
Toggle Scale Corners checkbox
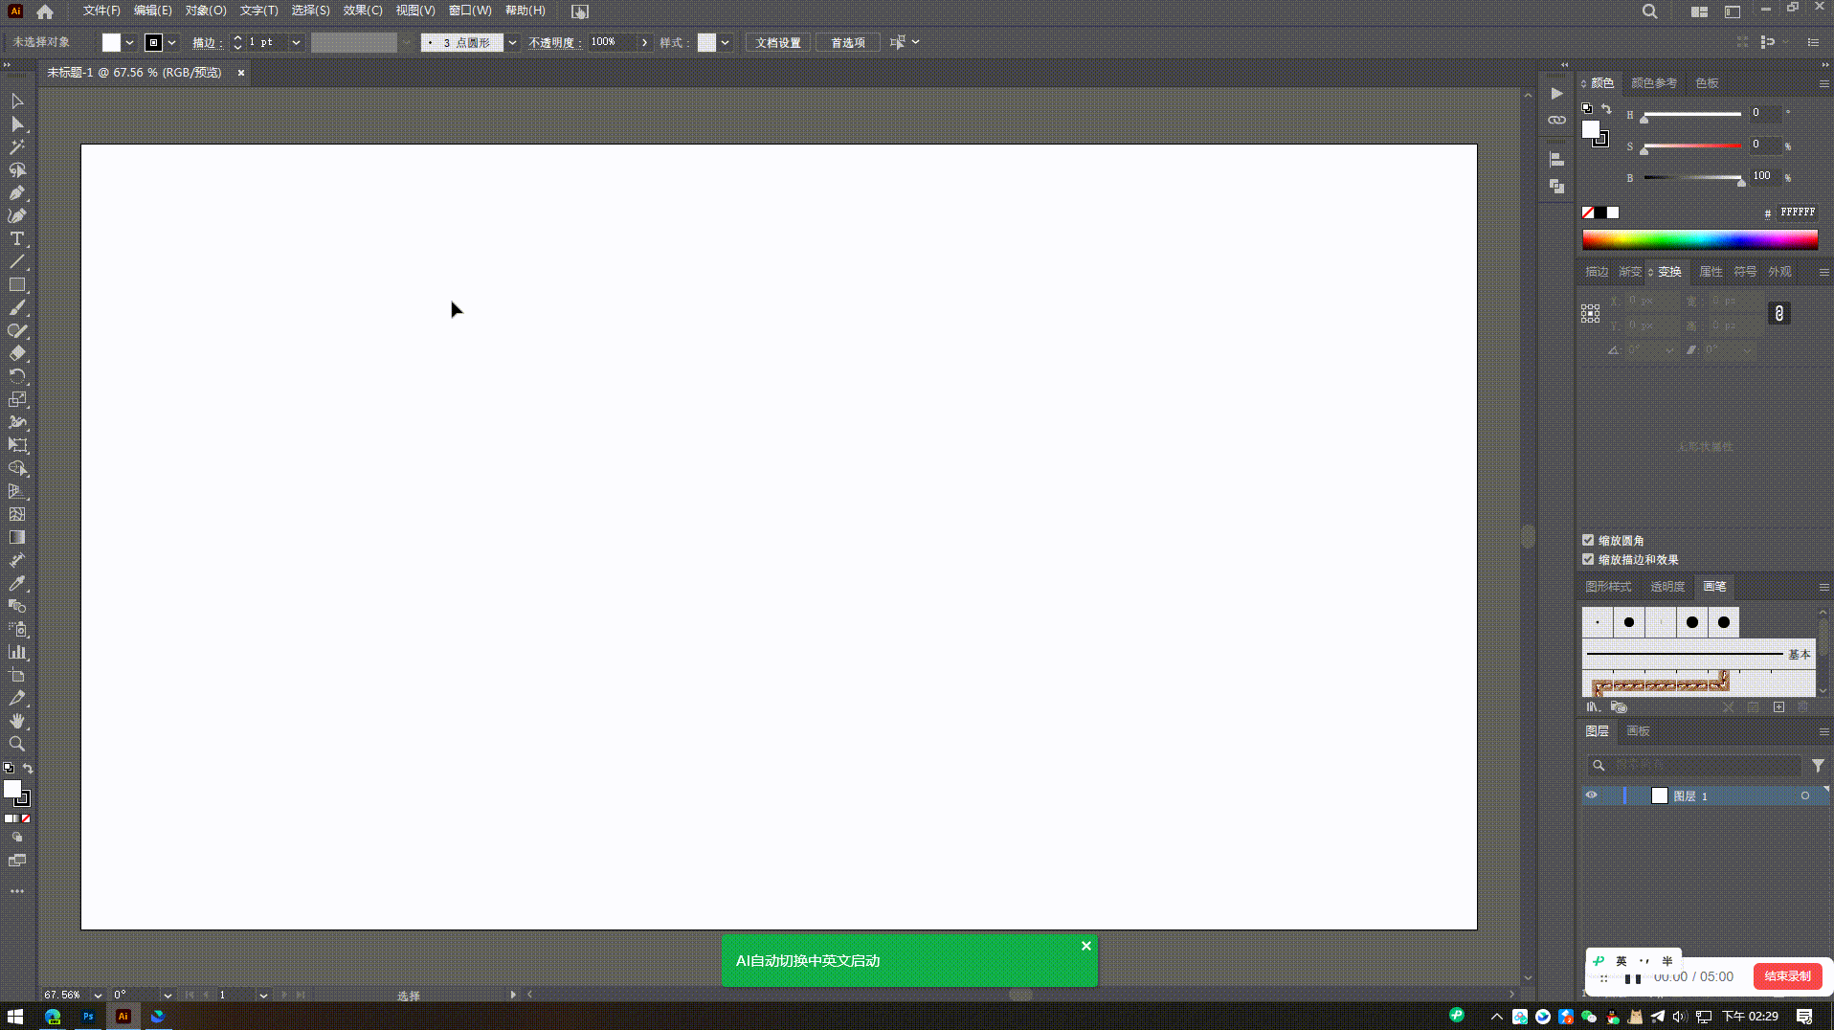point(1588,540)
